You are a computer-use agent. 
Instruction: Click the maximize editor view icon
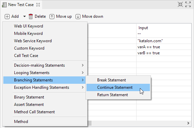click(x=188, y=4)
